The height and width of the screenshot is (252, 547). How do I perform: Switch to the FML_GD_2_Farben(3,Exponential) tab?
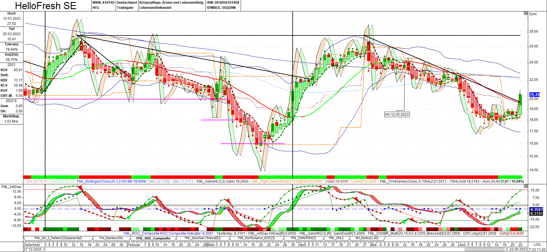58,238
